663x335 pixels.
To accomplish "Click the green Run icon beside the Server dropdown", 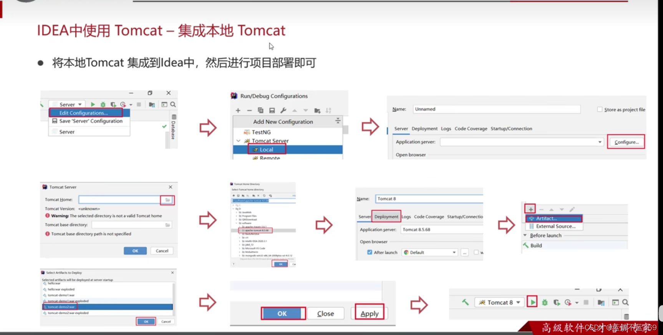I will 93,104.
